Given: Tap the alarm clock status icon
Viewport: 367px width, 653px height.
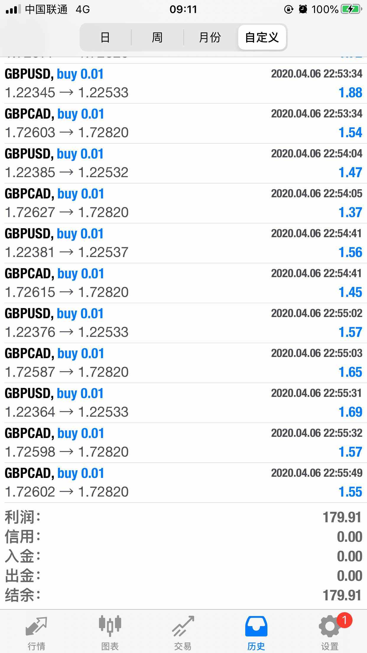Looking at the screenshot, I should pos(303,9).
